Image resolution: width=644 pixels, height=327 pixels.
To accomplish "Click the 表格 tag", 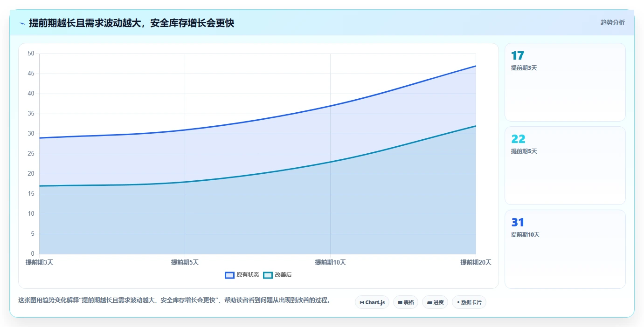I will click(x=406, y=302).
